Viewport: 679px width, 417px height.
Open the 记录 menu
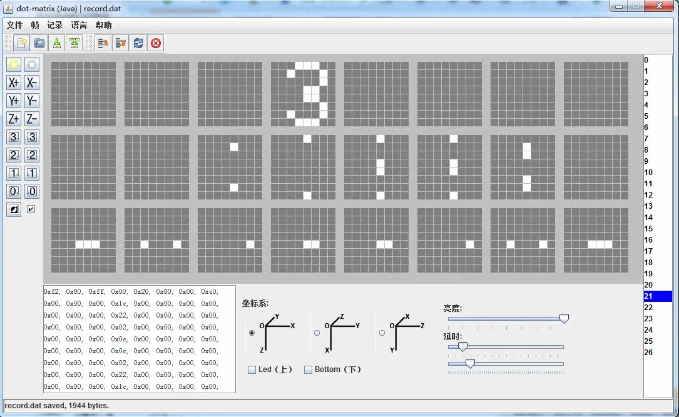pos(55,25)
